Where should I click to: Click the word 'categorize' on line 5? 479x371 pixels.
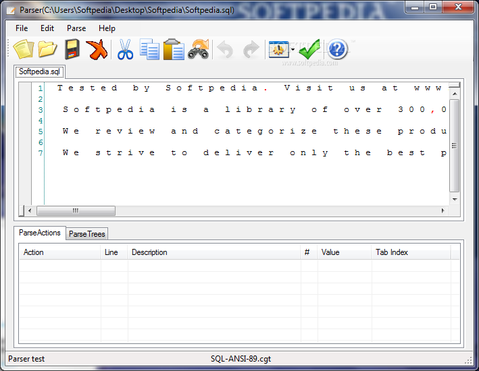click(x=266, y=132)
